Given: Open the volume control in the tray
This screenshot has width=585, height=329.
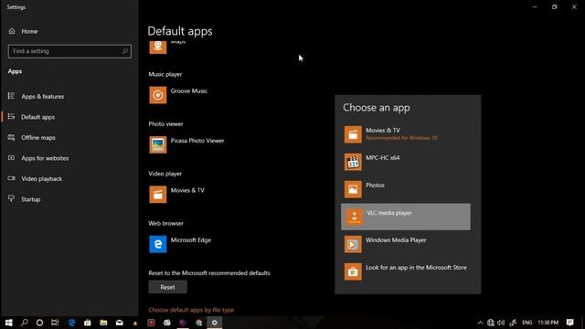Looking at the screenshot, I should [501, 323].
